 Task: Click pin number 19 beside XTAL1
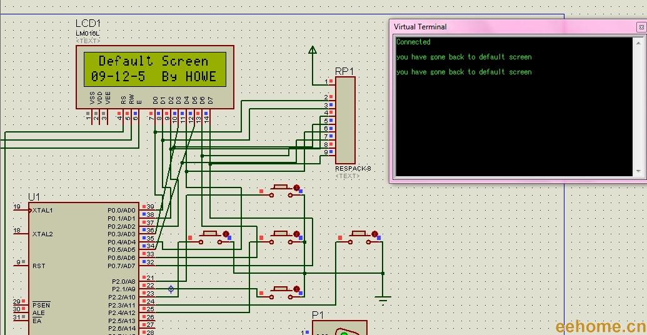click(17, 207)
